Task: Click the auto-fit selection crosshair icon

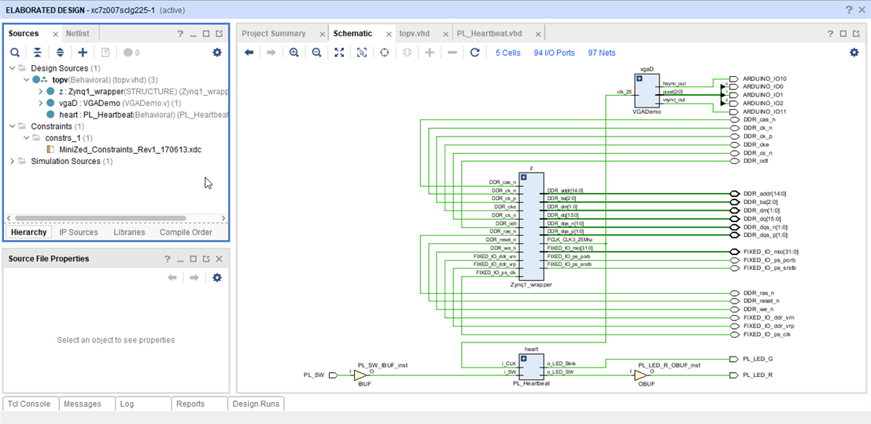Action: coord(385,53)
